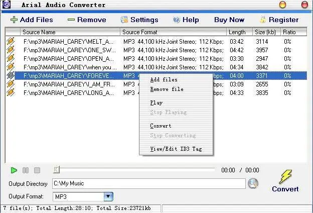Choose Convert in the context menu
Image resolution: width=313 pixels, height=213 pixels.
(x=161, y=126)
